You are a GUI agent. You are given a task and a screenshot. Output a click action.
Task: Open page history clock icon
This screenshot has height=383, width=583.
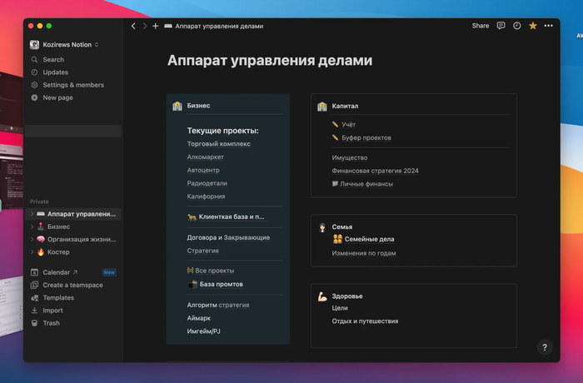pyautogui.click(x=516, y=26)
